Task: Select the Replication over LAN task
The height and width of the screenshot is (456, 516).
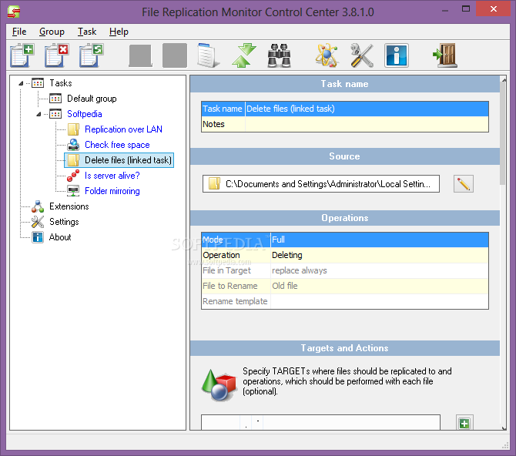Action: (x=123, y=129)
